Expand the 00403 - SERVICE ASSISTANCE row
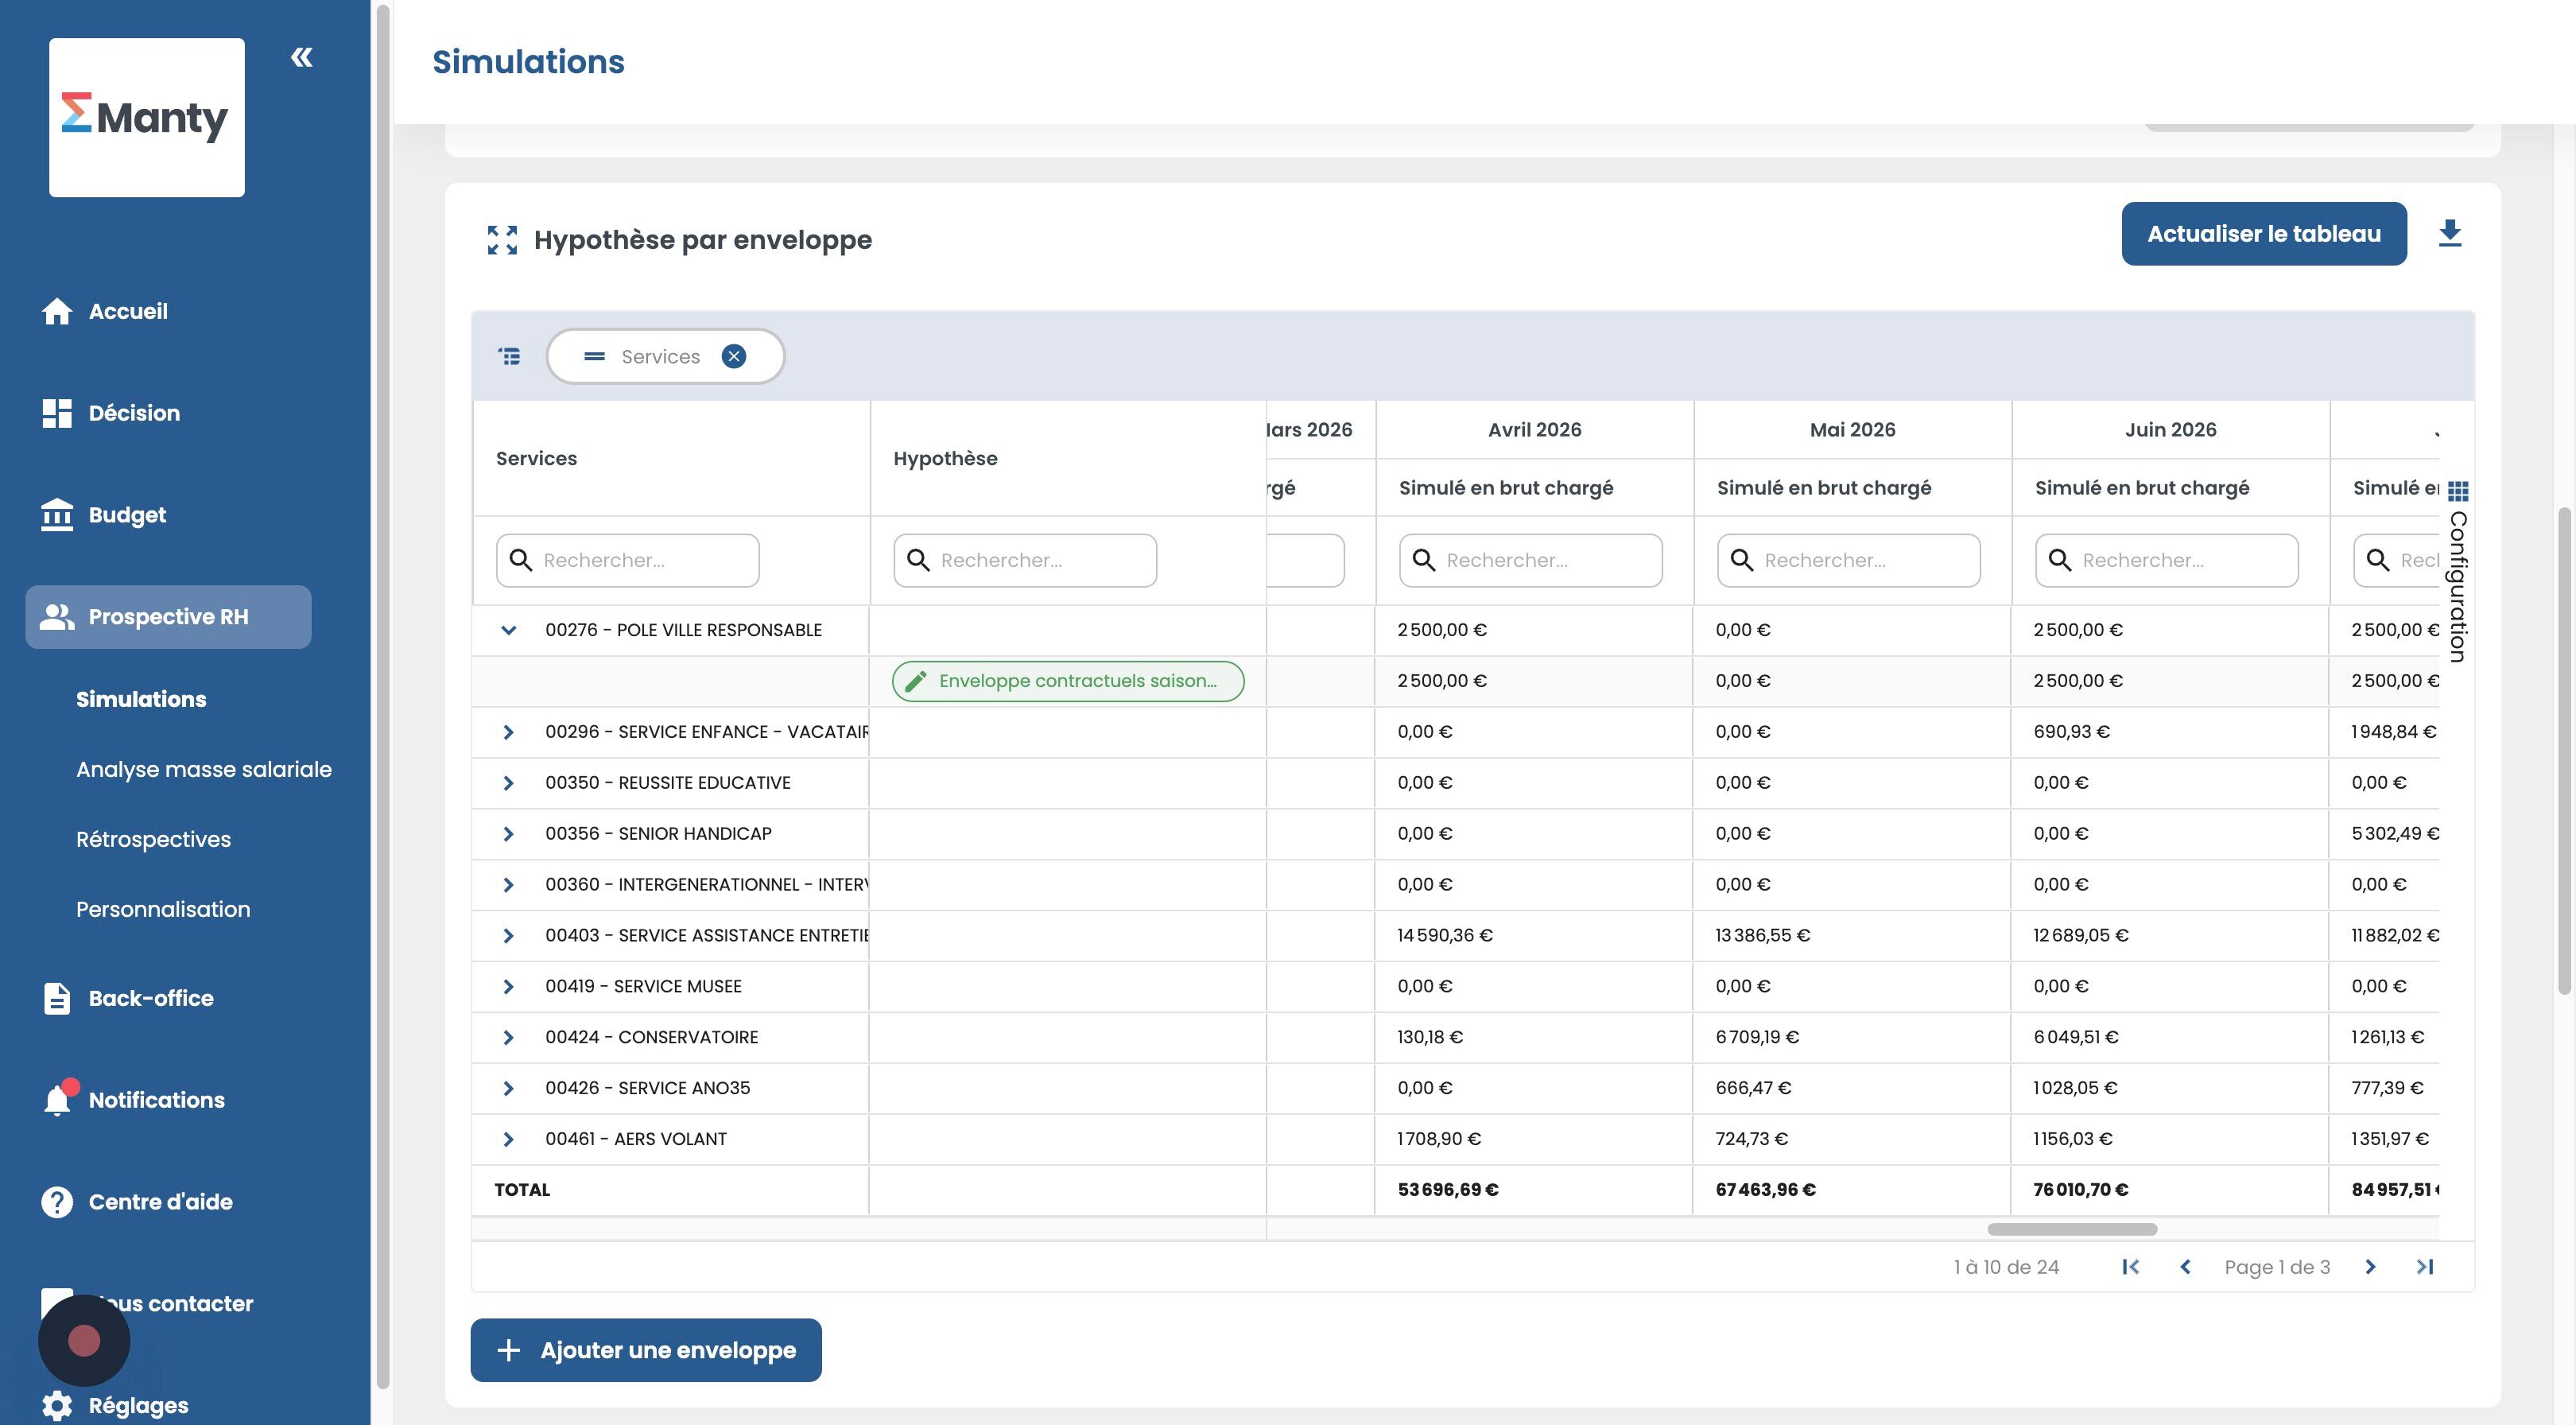2576x1425 pixels. (508, 935)
